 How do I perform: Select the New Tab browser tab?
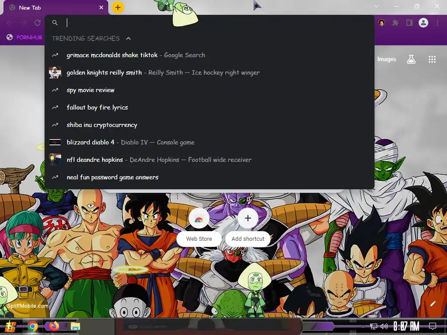(55, 8)
